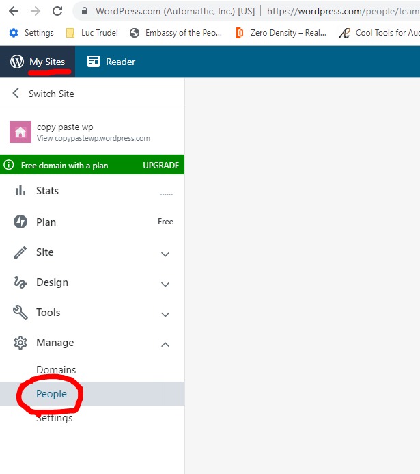
Task: Click the Stats bar chart icon
Action: coord(20,190)
